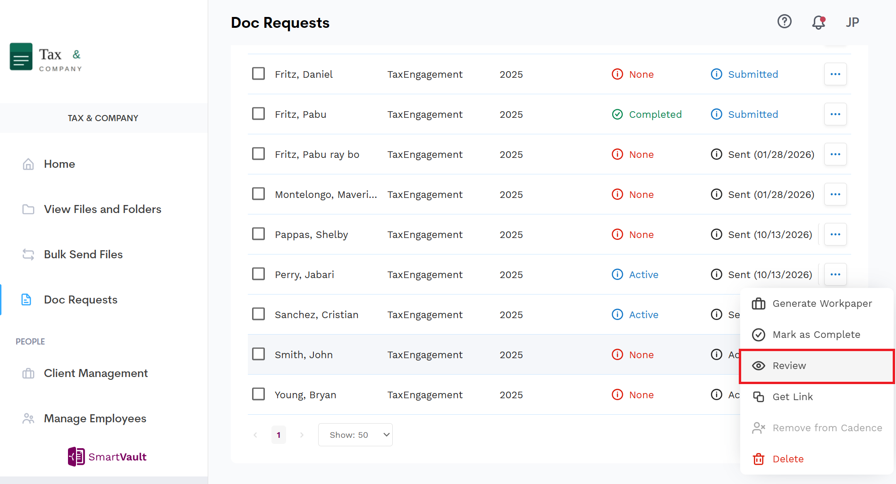Click Remove from Cadence menu item
896x484 pixels.
pyautogui.click(x=817, y=428)
